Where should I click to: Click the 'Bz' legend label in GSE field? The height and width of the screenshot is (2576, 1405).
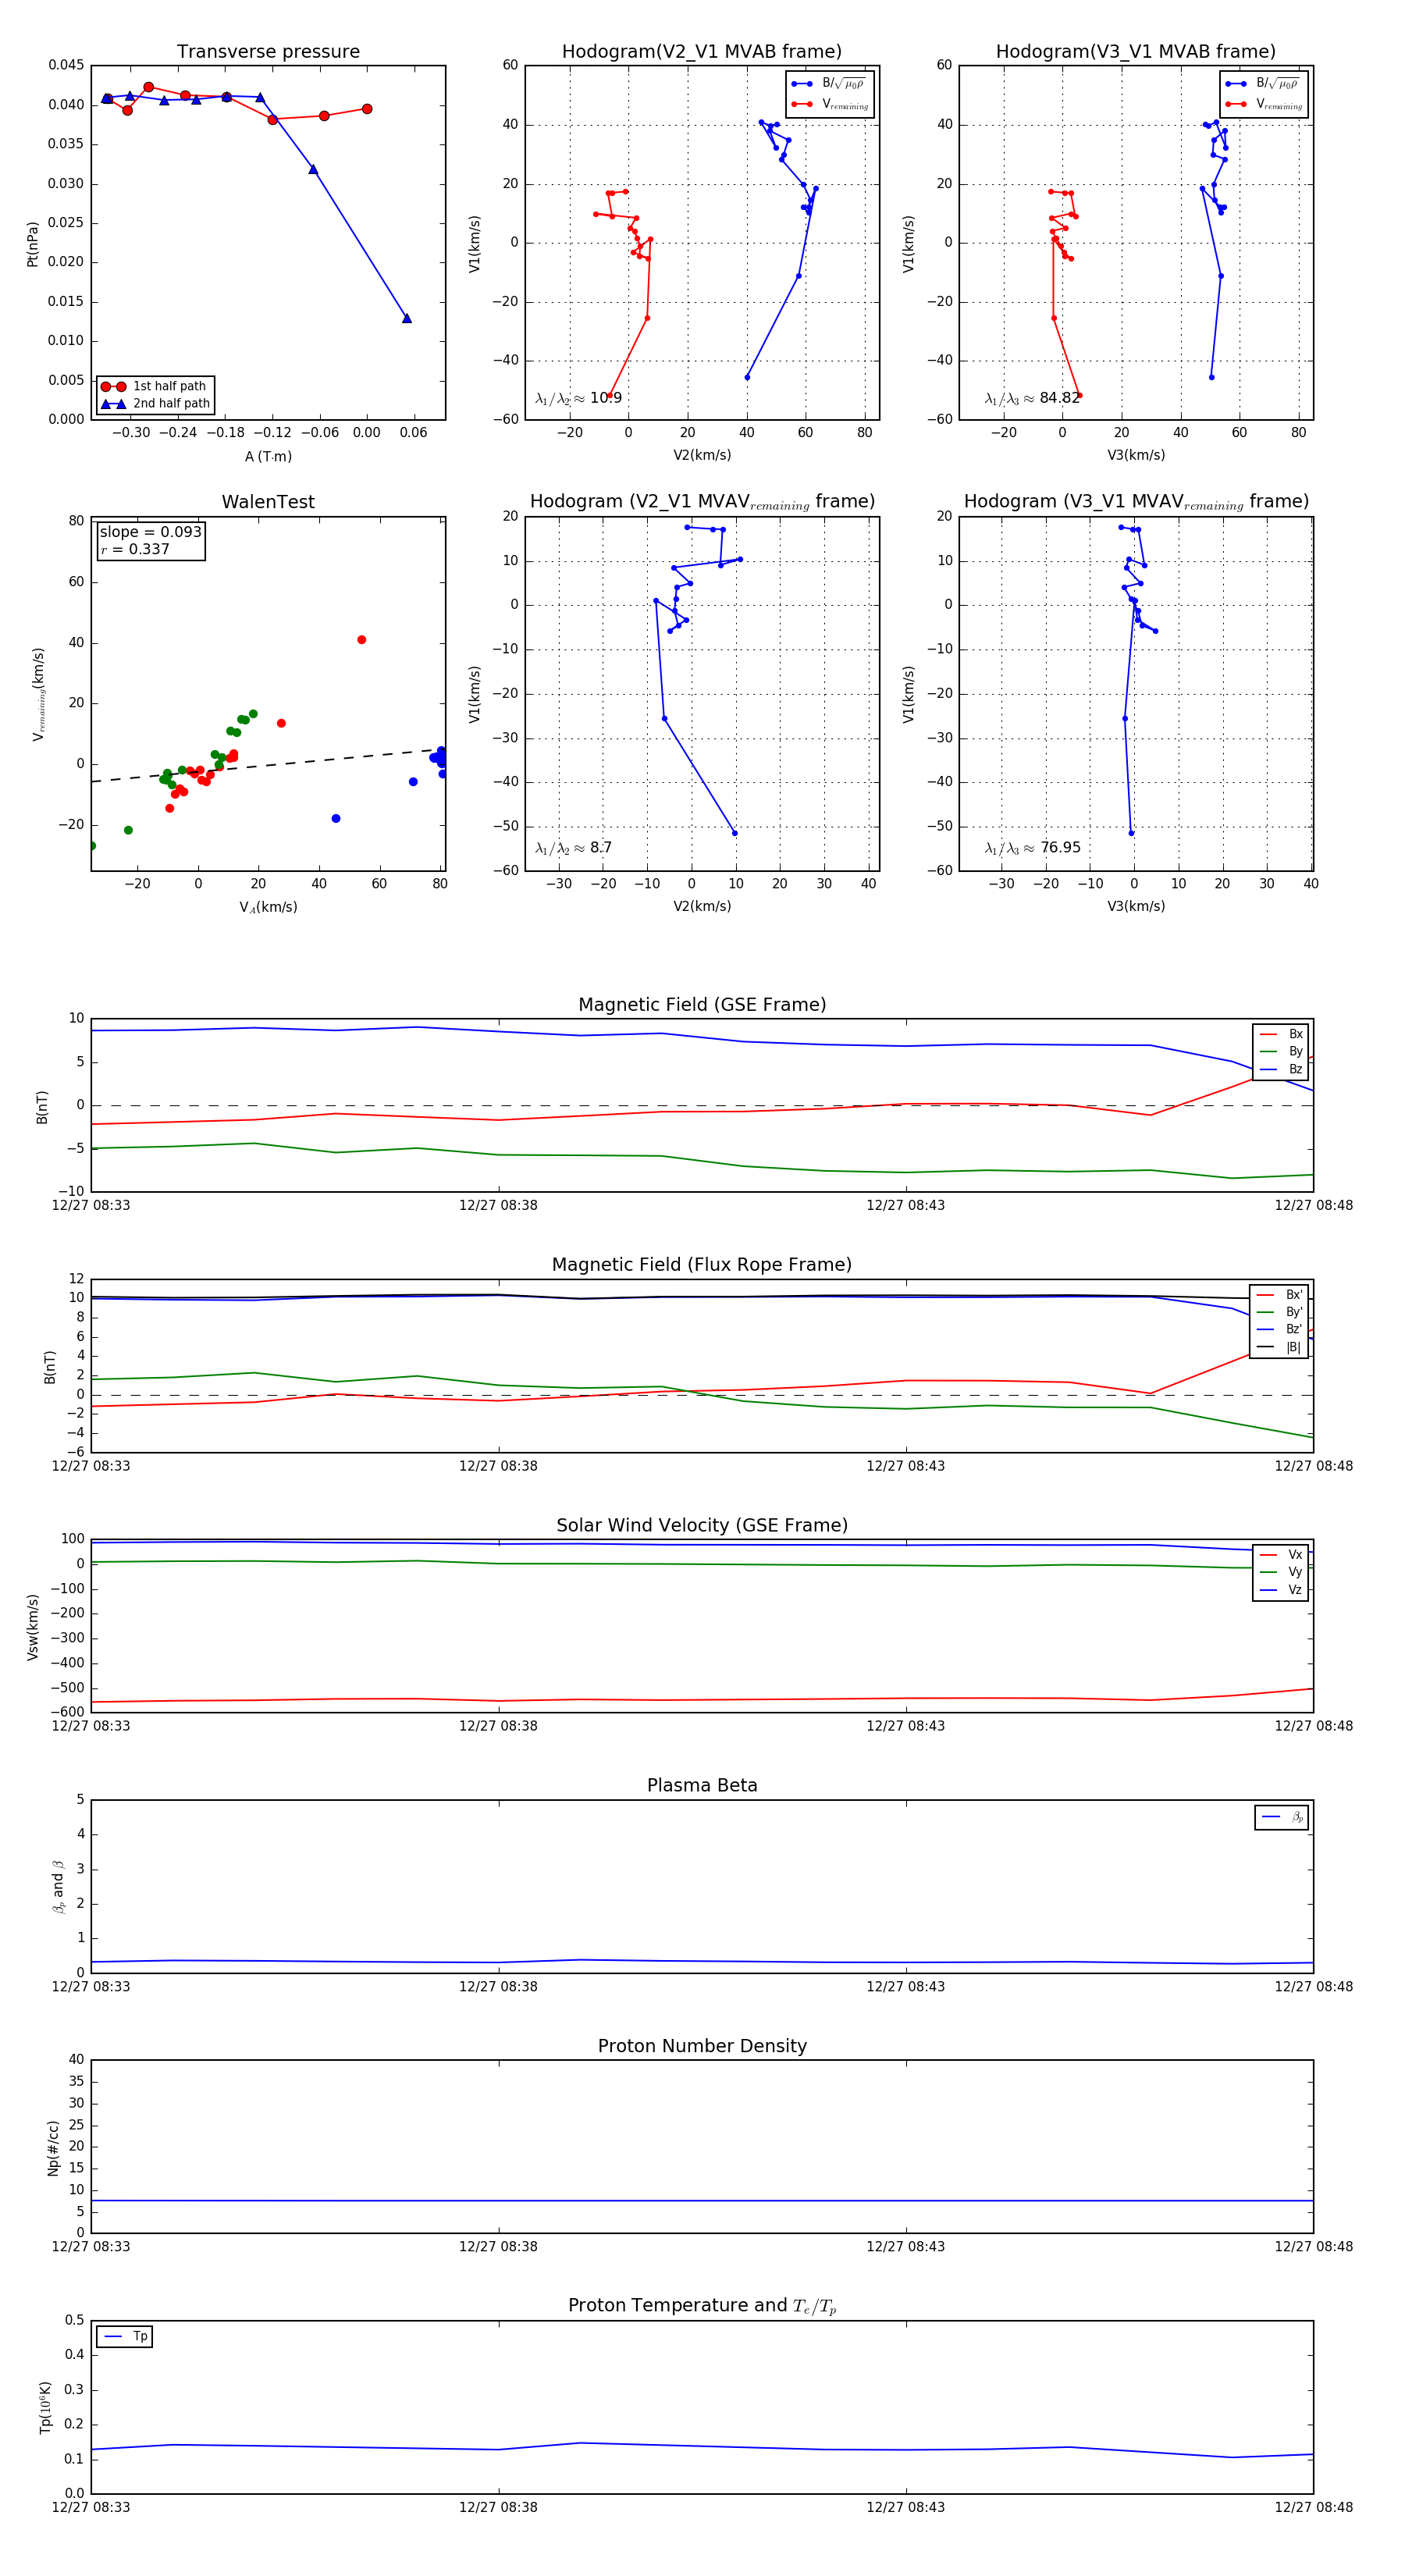(x=1296, y=1070)
